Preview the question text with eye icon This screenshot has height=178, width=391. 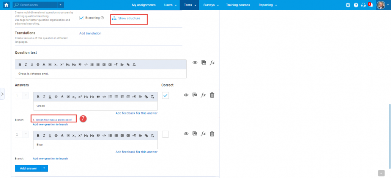click(195, 63)
